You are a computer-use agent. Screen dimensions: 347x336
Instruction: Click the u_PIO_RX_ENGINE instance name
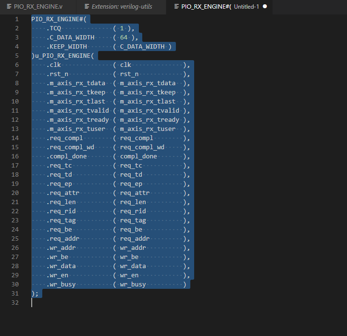(x=62, y=56)
